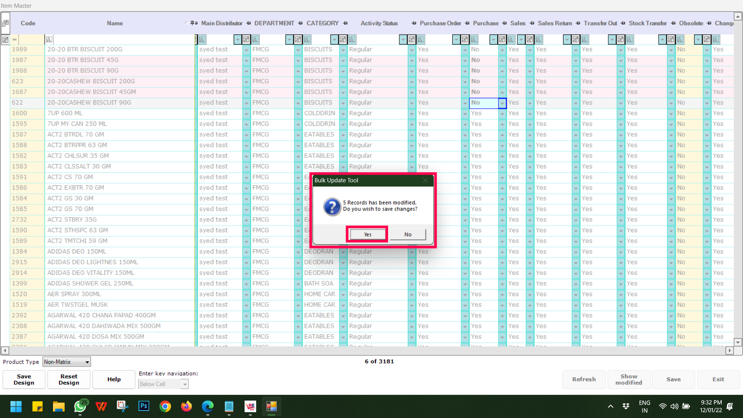Screen dimensions: 743x418
Task: Sort by the Name column header
Action: coord(115,23)
